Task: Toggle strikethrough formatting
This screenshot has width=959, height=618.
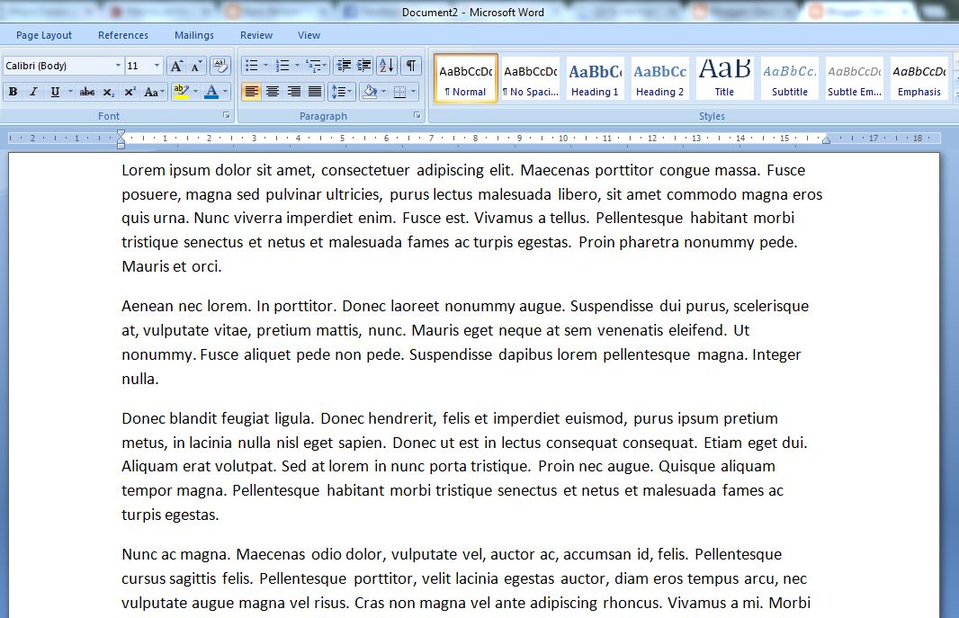Action: point(88,92)
